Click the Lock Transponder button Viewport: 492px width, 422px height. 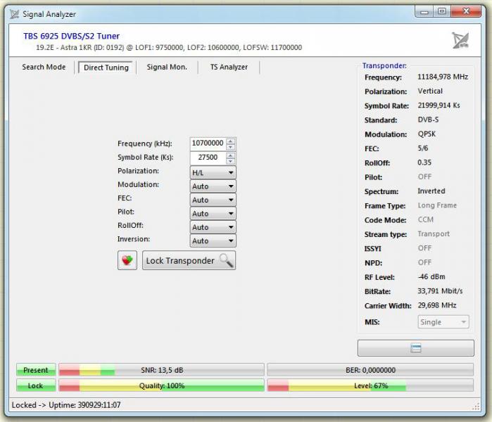(189, 260)
